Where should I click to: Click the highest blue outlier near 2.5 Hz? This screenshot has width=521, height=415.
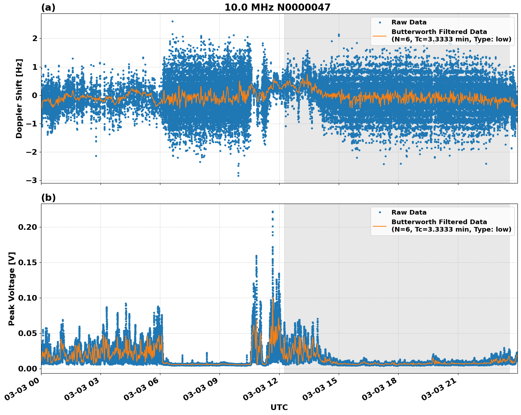[x=172, y=21]
